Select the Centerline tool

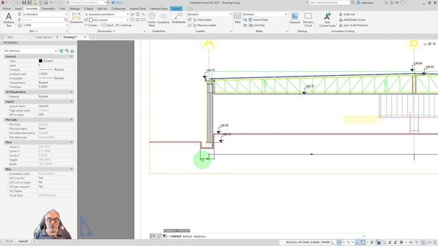coord(164,18)
